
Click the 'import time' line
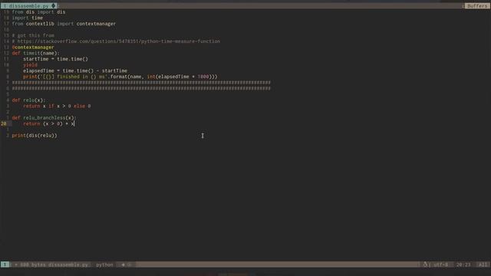pyautogui.click(x=28, y=18)
